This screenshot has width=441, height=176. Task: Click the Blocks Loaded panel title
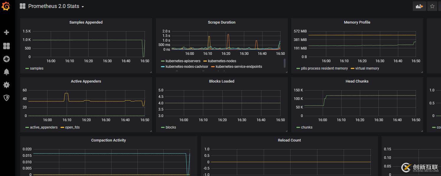coord(222,81)
